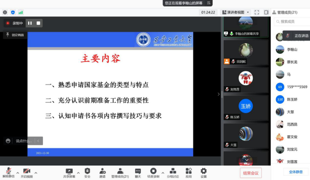Open the Invite (邀请) icon

tap(102, 172)
